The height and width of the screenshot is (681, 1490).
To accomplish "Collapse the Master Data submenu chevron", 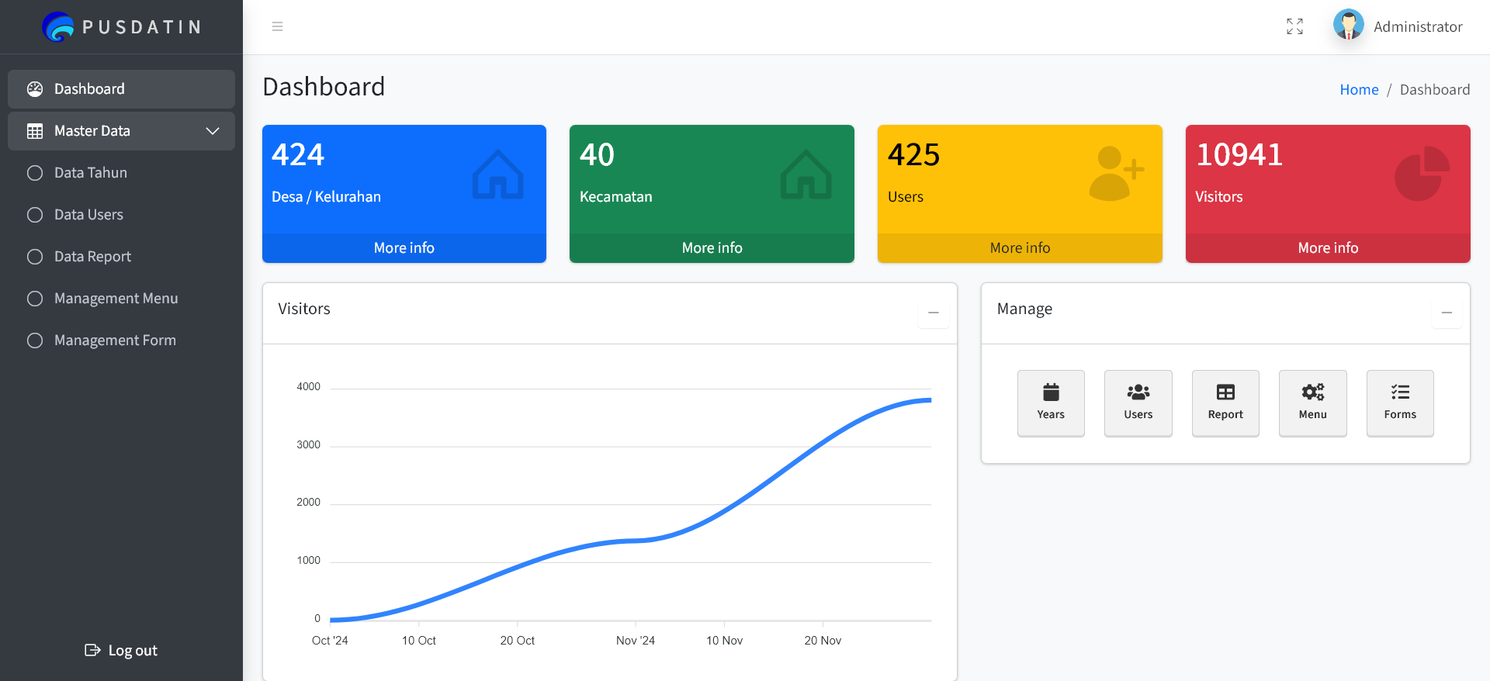I will [x=213, y=131].
